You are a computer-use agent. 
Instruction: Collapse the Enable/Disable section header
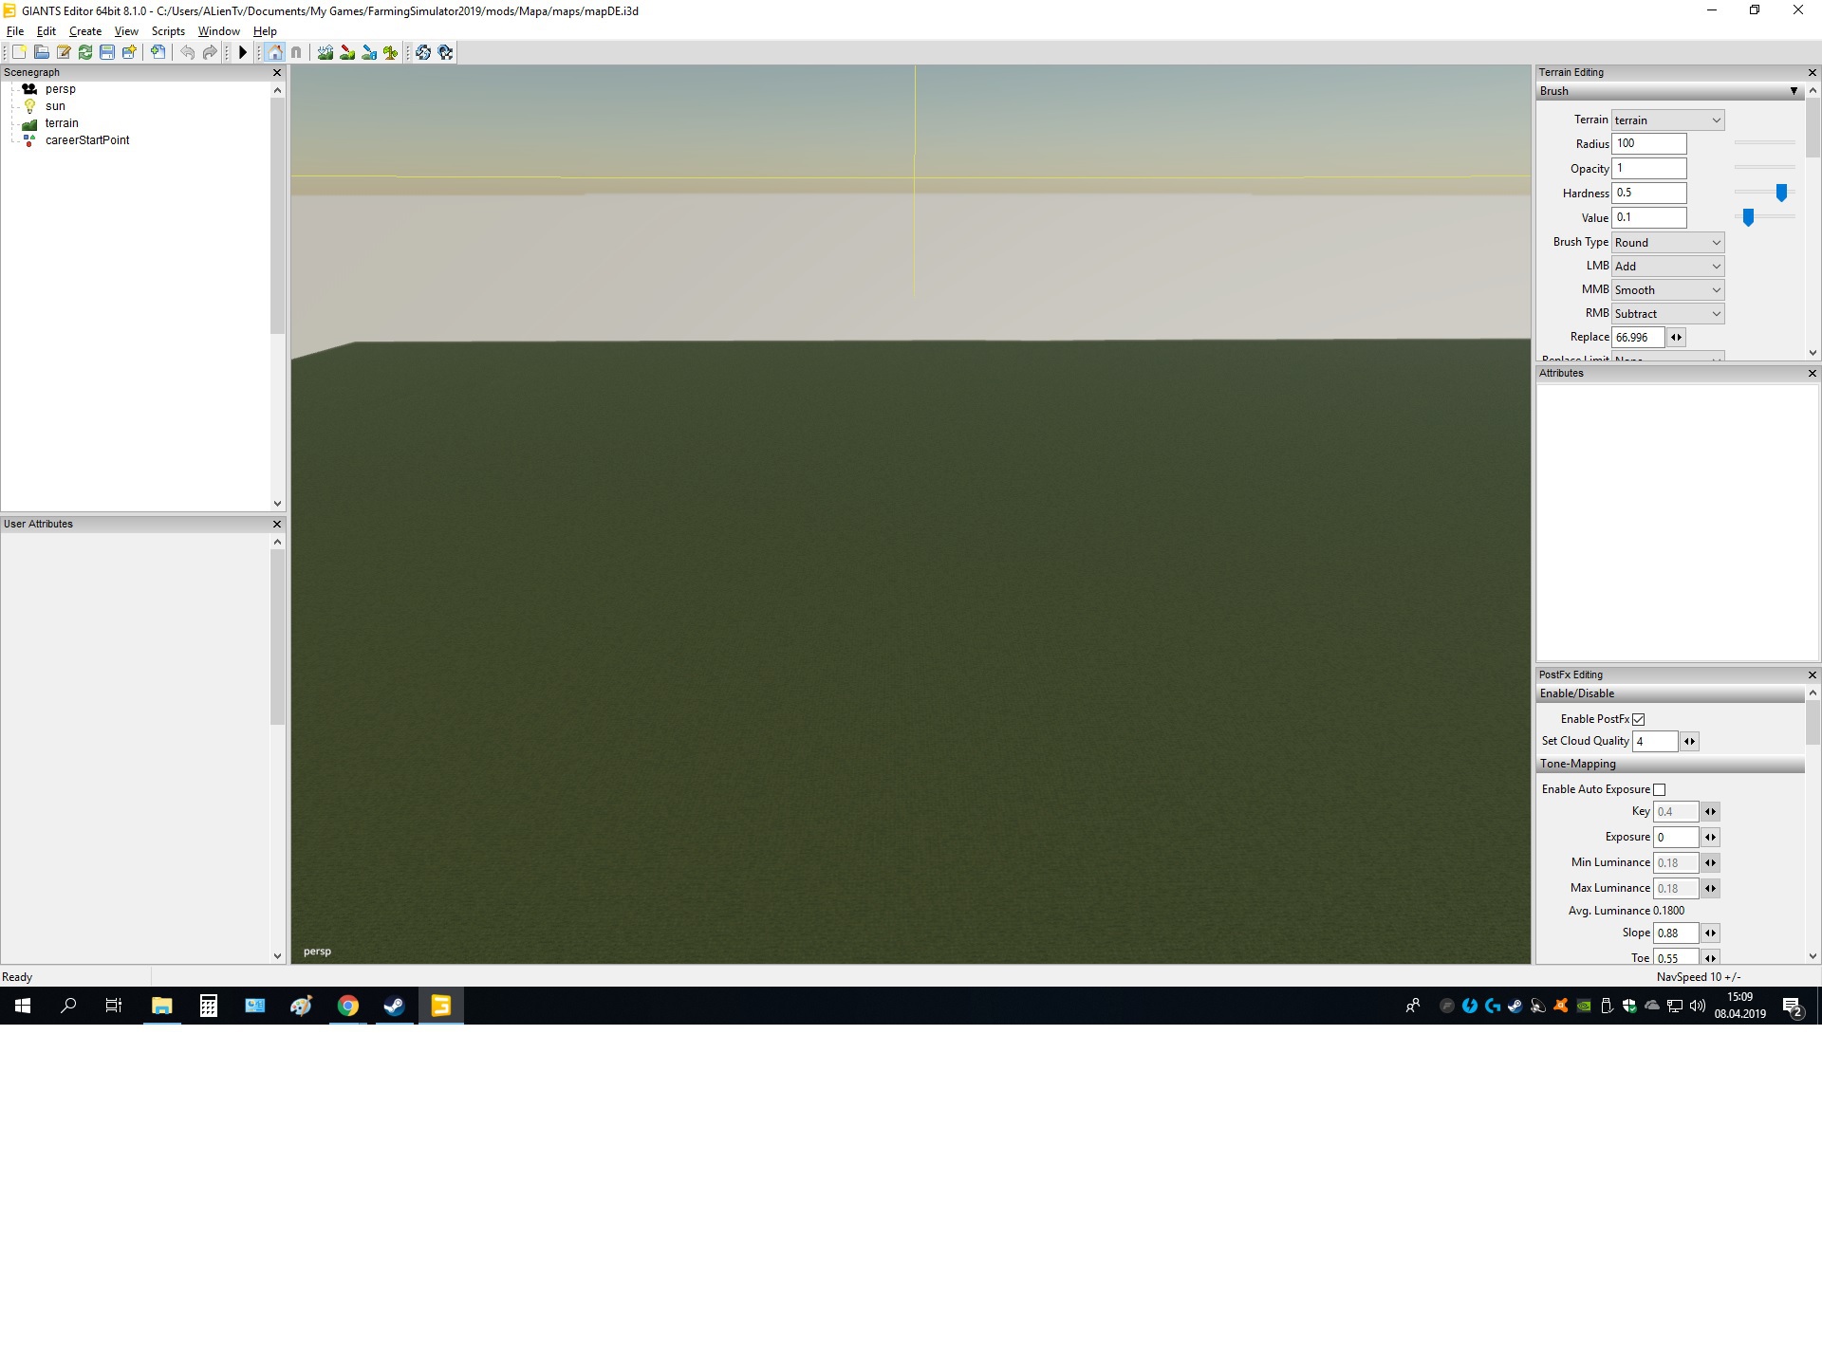point(1670,693)
